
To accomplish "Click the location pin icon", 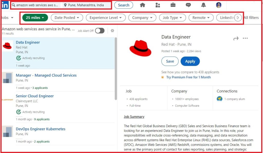I will click(65, 5).
